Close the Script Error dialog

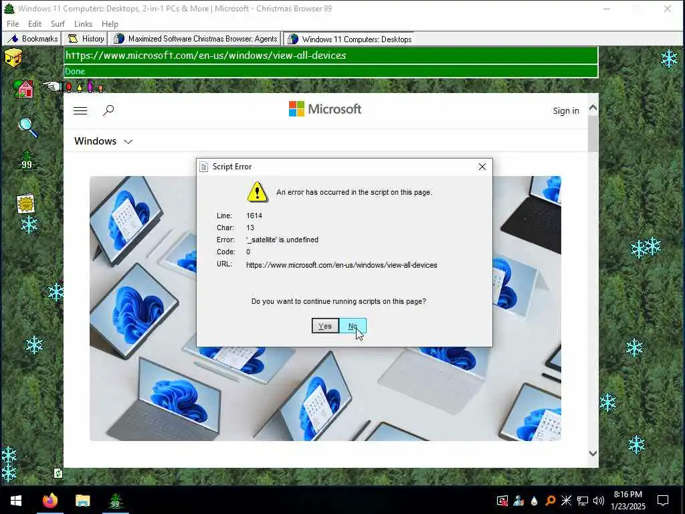click(x=482, y=167)
